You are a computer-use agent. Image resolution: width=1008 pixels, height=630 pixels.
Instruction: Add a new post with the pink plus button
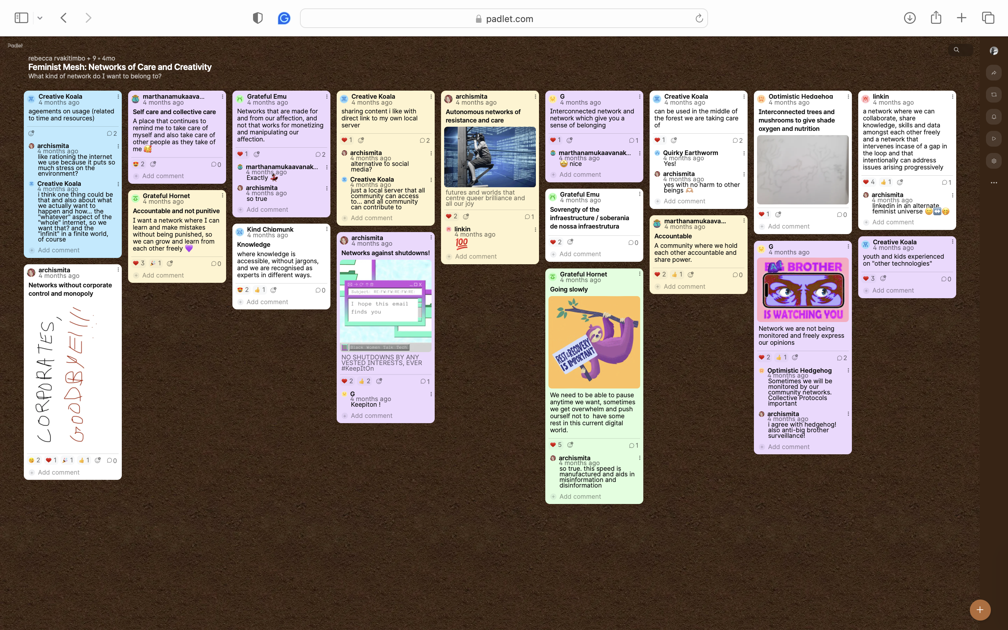point(980,610)
